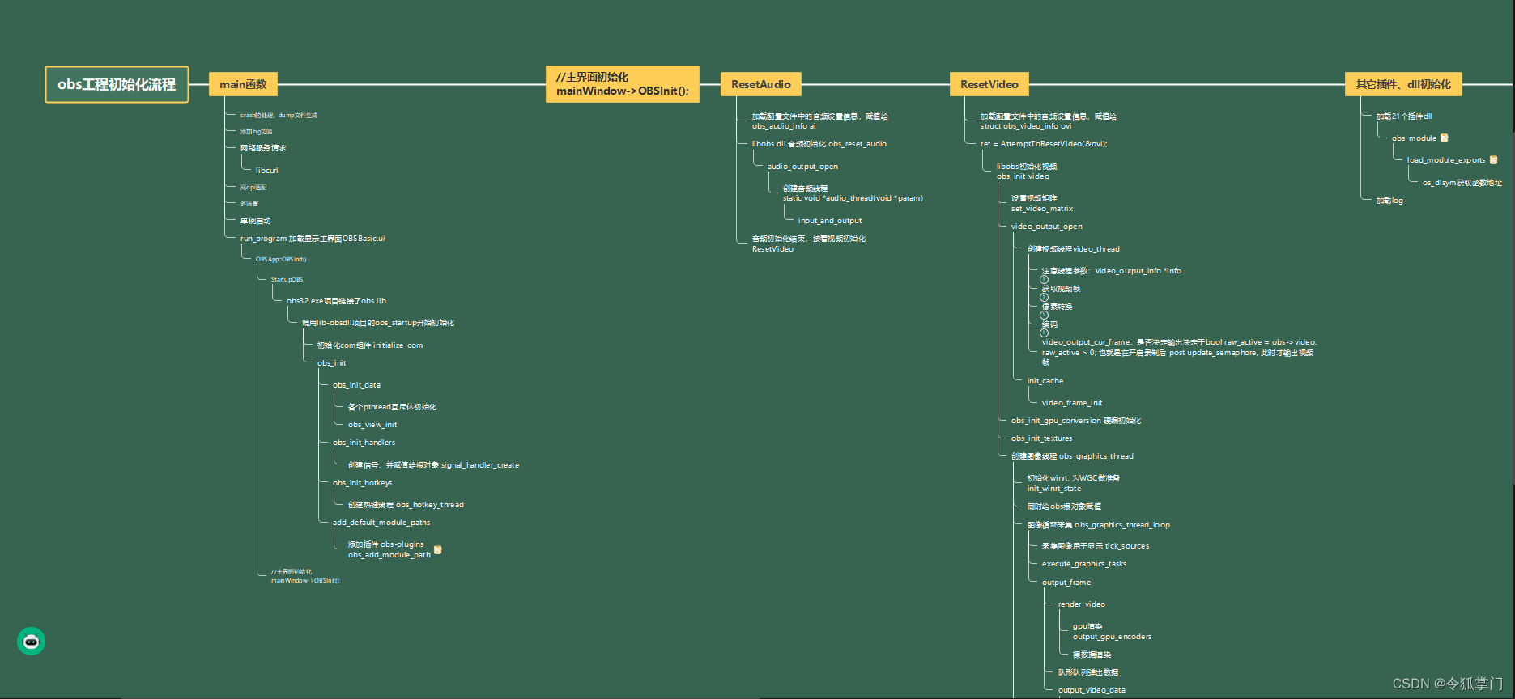Open the note icon beside load_module_exports
1515x699 pixels.
1493,160
